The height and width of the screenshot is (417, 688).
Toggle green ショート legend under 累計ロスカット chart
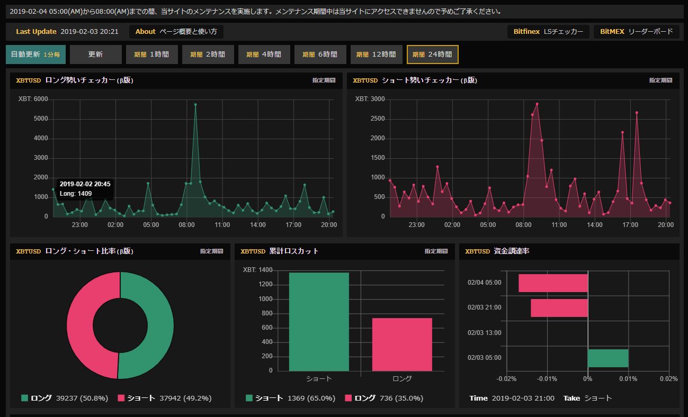click(x=249, y=398)
